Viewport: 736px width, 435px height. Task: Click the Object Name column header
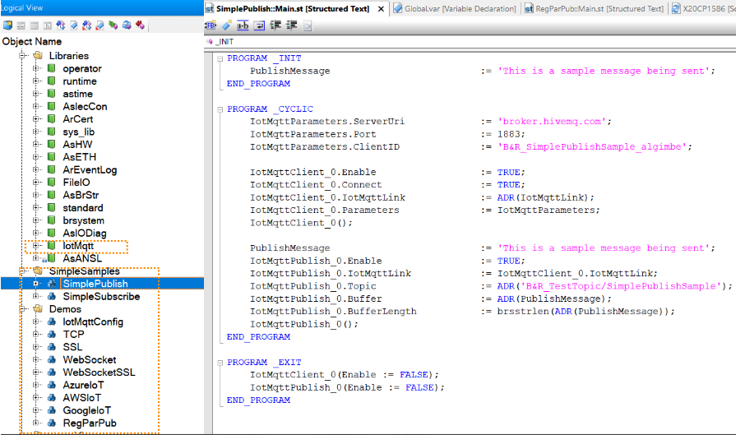coord(33,41)
